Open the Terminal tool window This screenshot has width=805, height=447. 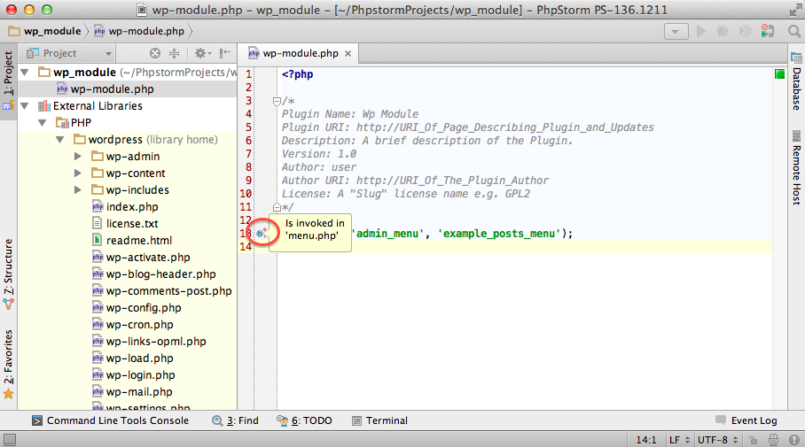380,420
